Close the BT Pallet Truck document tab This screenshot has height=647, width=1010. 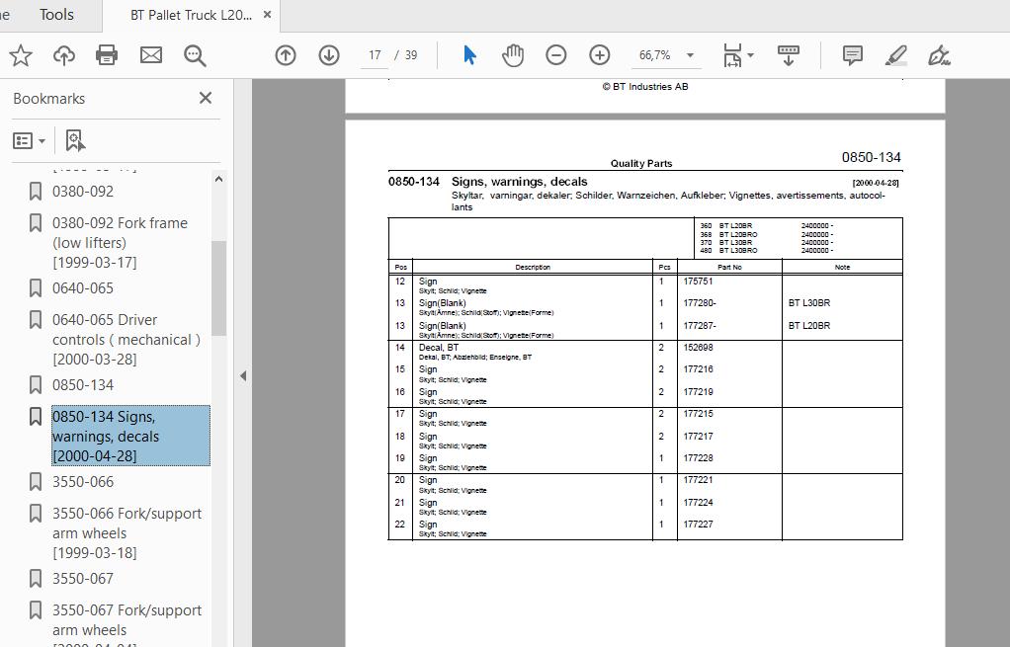click(267, 15)
